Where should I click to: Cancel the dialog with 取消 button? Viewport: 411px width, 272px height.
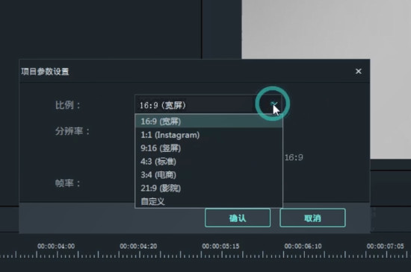click(x=312, y=218)
